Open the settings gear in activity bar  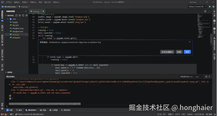(x=2, y=109)
